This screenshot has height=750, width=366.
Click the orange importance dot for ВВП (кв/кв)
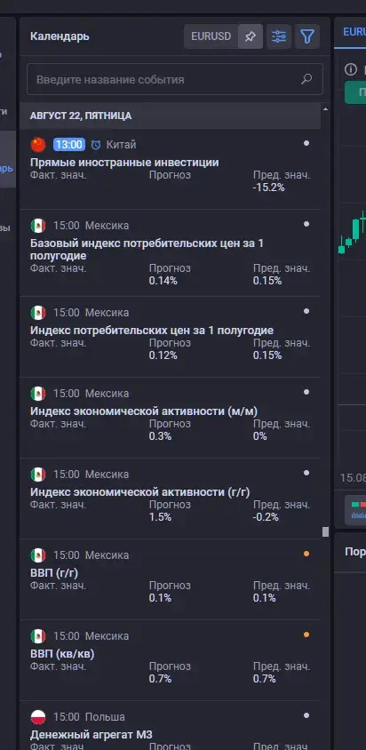coord(306,634)
